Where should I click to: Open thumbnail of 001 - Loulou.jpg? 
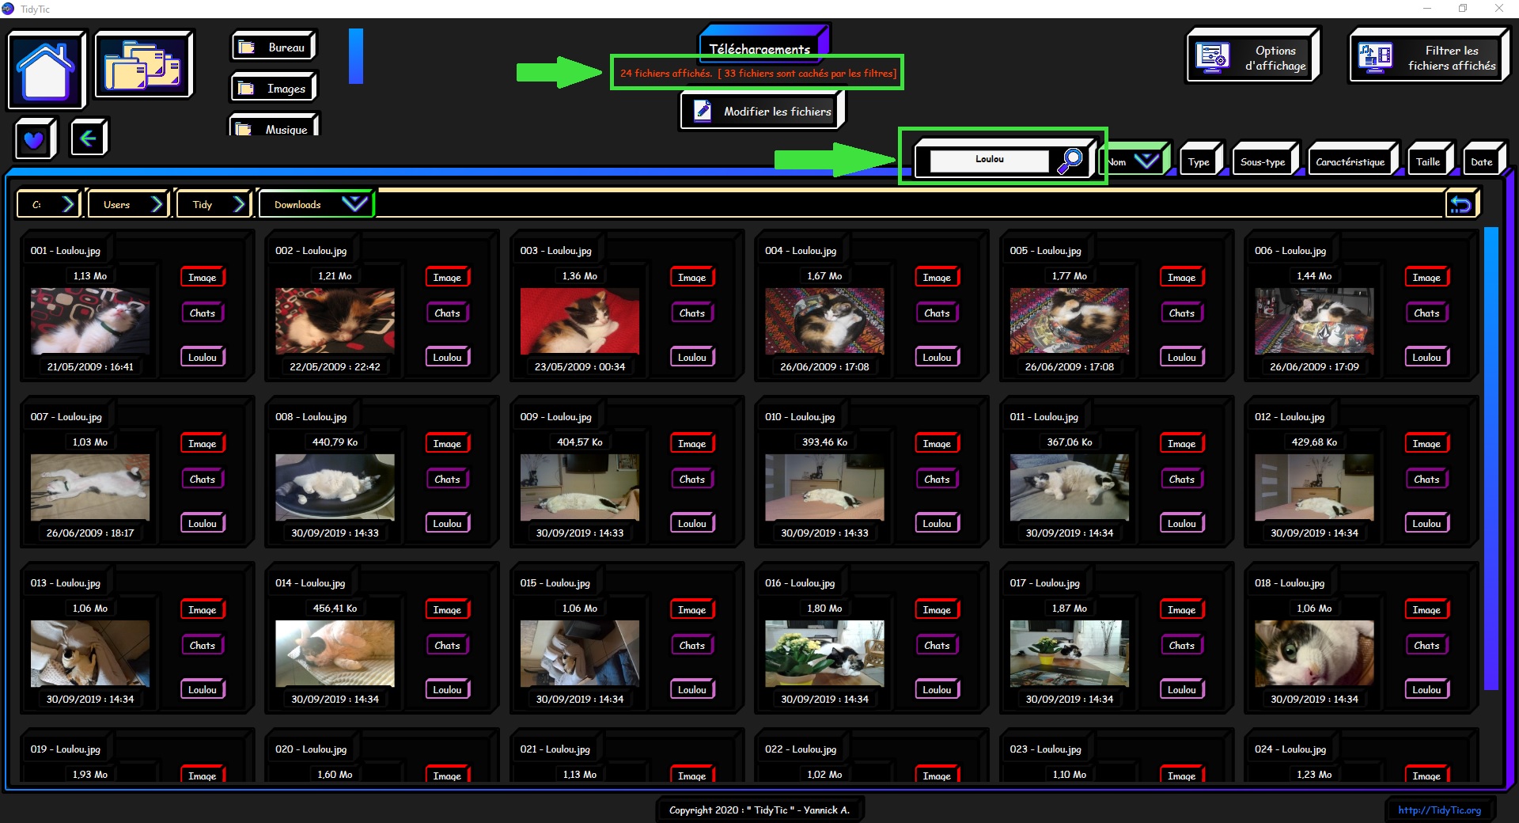[90, 320]
